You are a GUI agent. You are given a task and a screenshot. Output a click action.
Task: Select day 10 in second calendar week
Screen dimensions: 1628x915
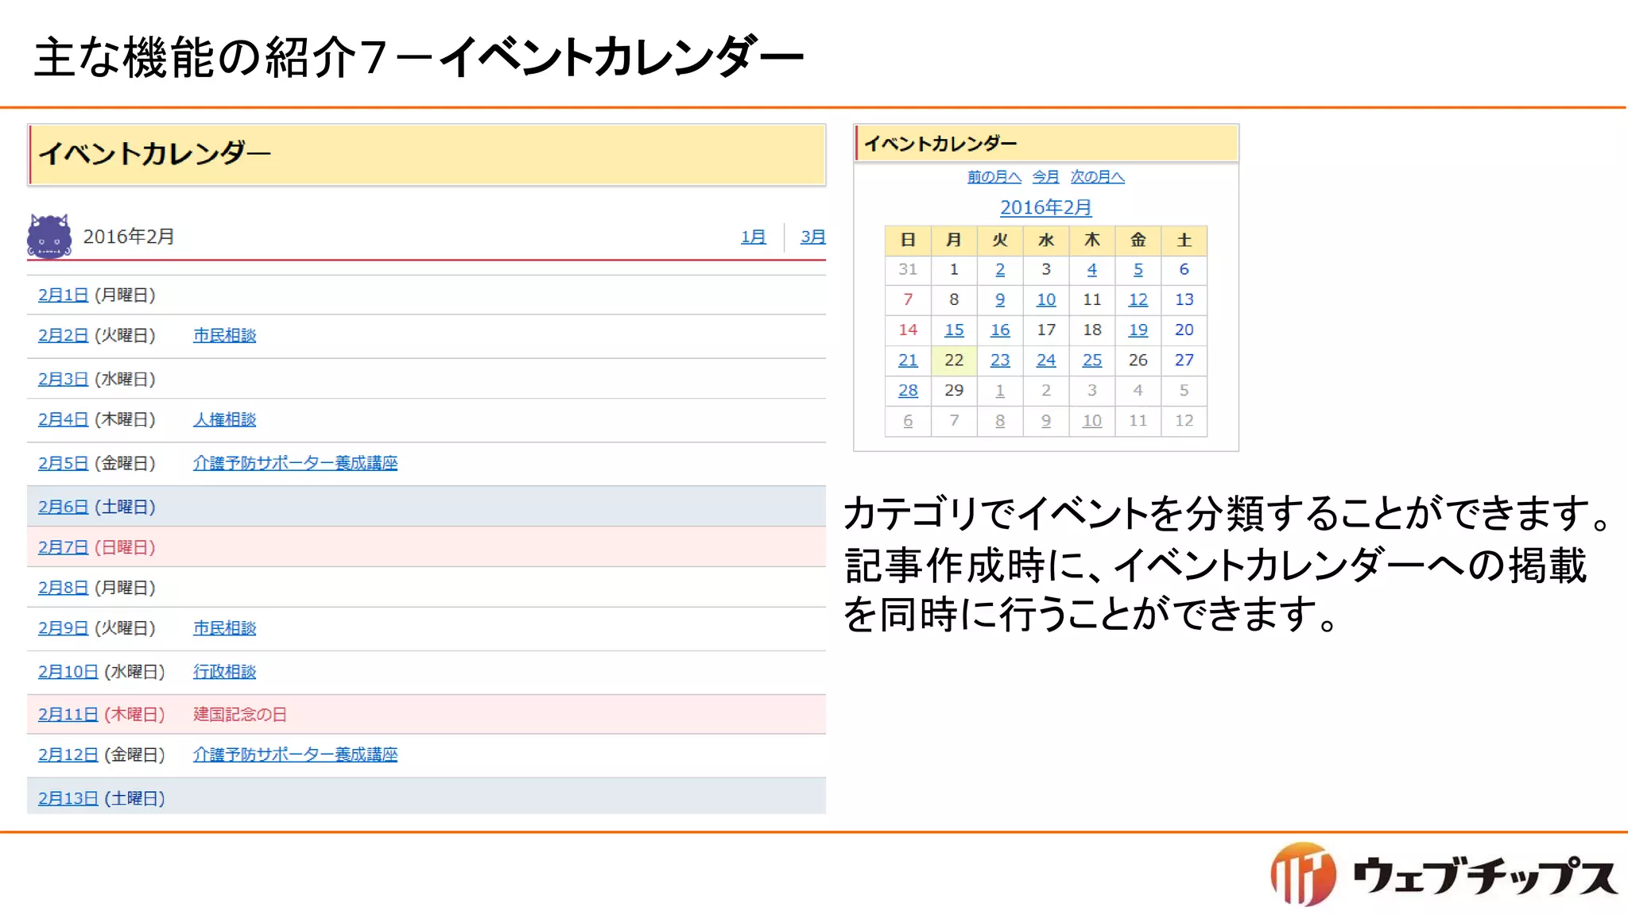click(x=1046, y=300)
